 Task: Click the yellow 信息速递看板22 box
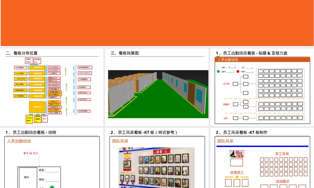click(38, 119)
